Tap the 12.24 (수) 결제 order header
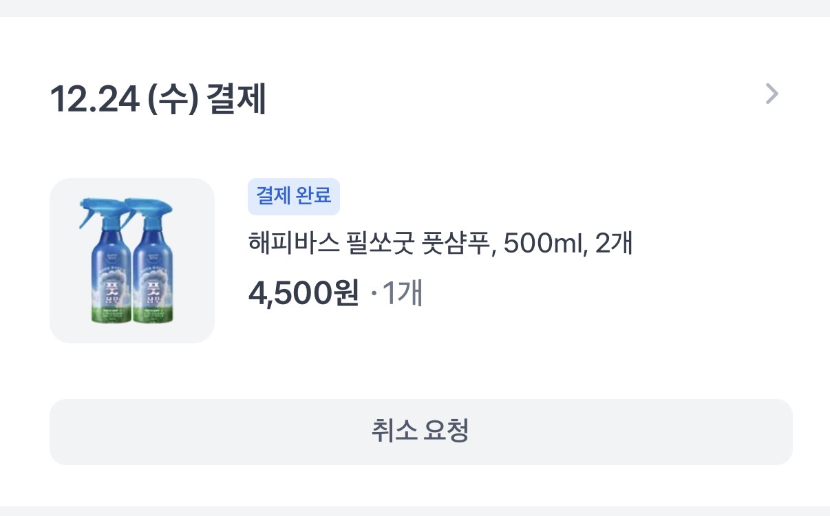 tap(158, 100)
